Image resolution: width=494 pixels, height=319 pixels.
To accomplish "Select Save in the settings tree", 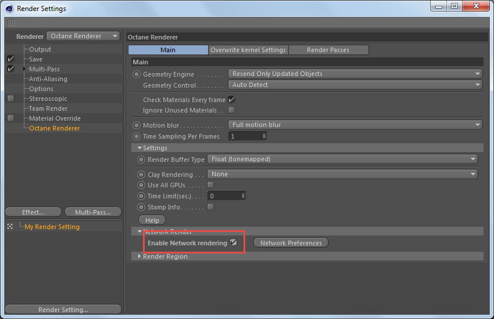I will 35,59.
